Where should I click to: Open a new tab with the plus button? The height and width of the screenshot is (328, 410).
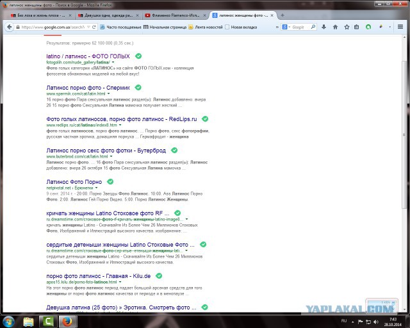pos(282,15)
